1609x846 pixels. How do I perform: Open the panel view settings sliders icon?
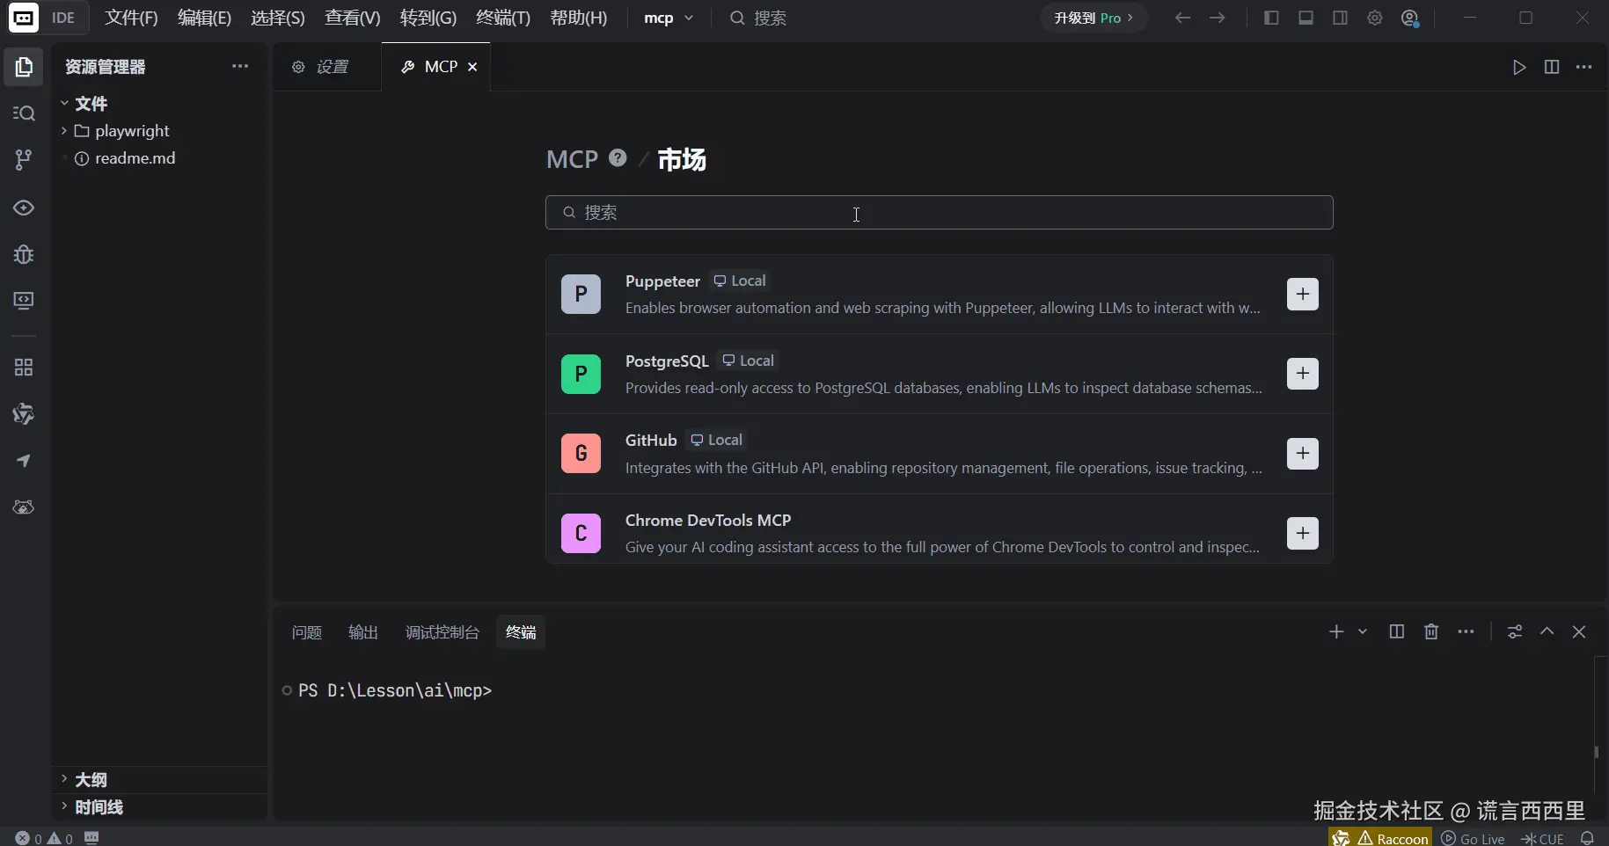pyautogui.click(x=1515, y=631)
